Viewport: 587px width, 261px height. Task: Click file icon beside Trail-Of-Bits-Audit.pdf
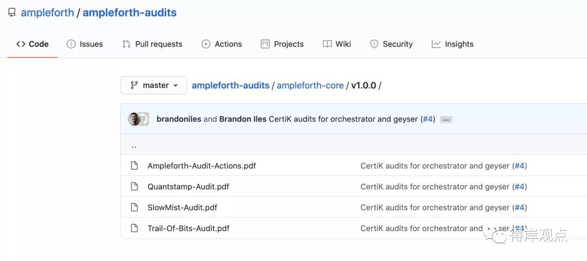point(134,228)
